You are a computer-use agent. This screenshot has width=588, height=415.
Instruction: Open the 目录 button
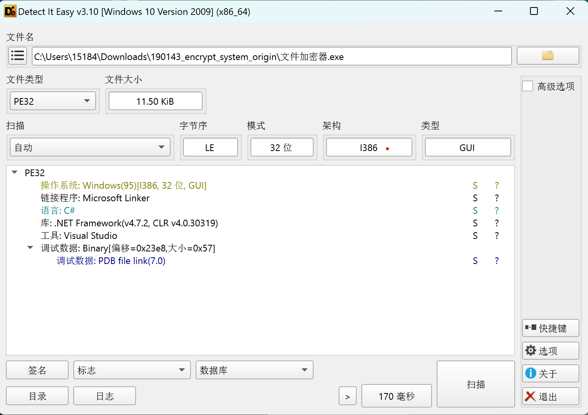37,396
